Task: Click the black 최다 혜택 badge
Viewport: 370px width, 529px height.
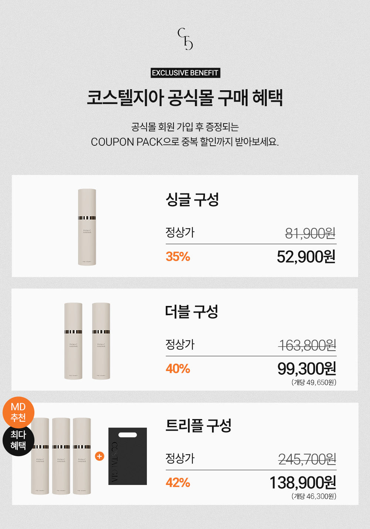Action: (18, 440)
